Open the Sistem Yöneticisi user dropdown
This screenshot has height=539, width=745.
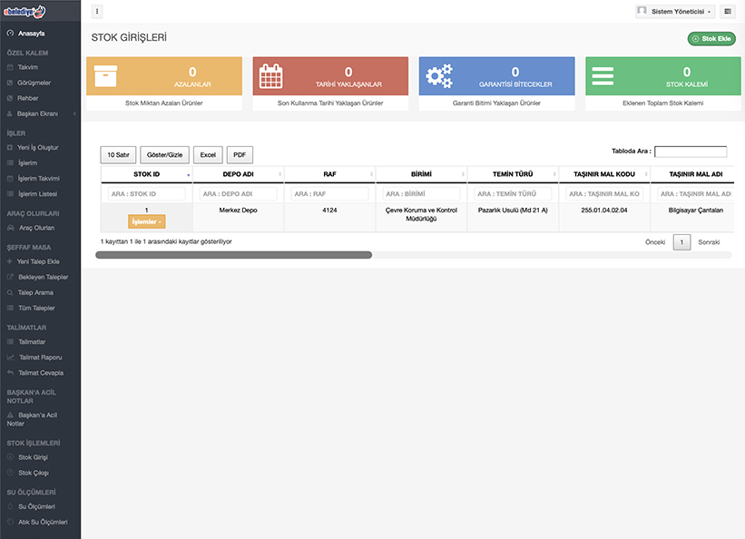tap(674, 12)
